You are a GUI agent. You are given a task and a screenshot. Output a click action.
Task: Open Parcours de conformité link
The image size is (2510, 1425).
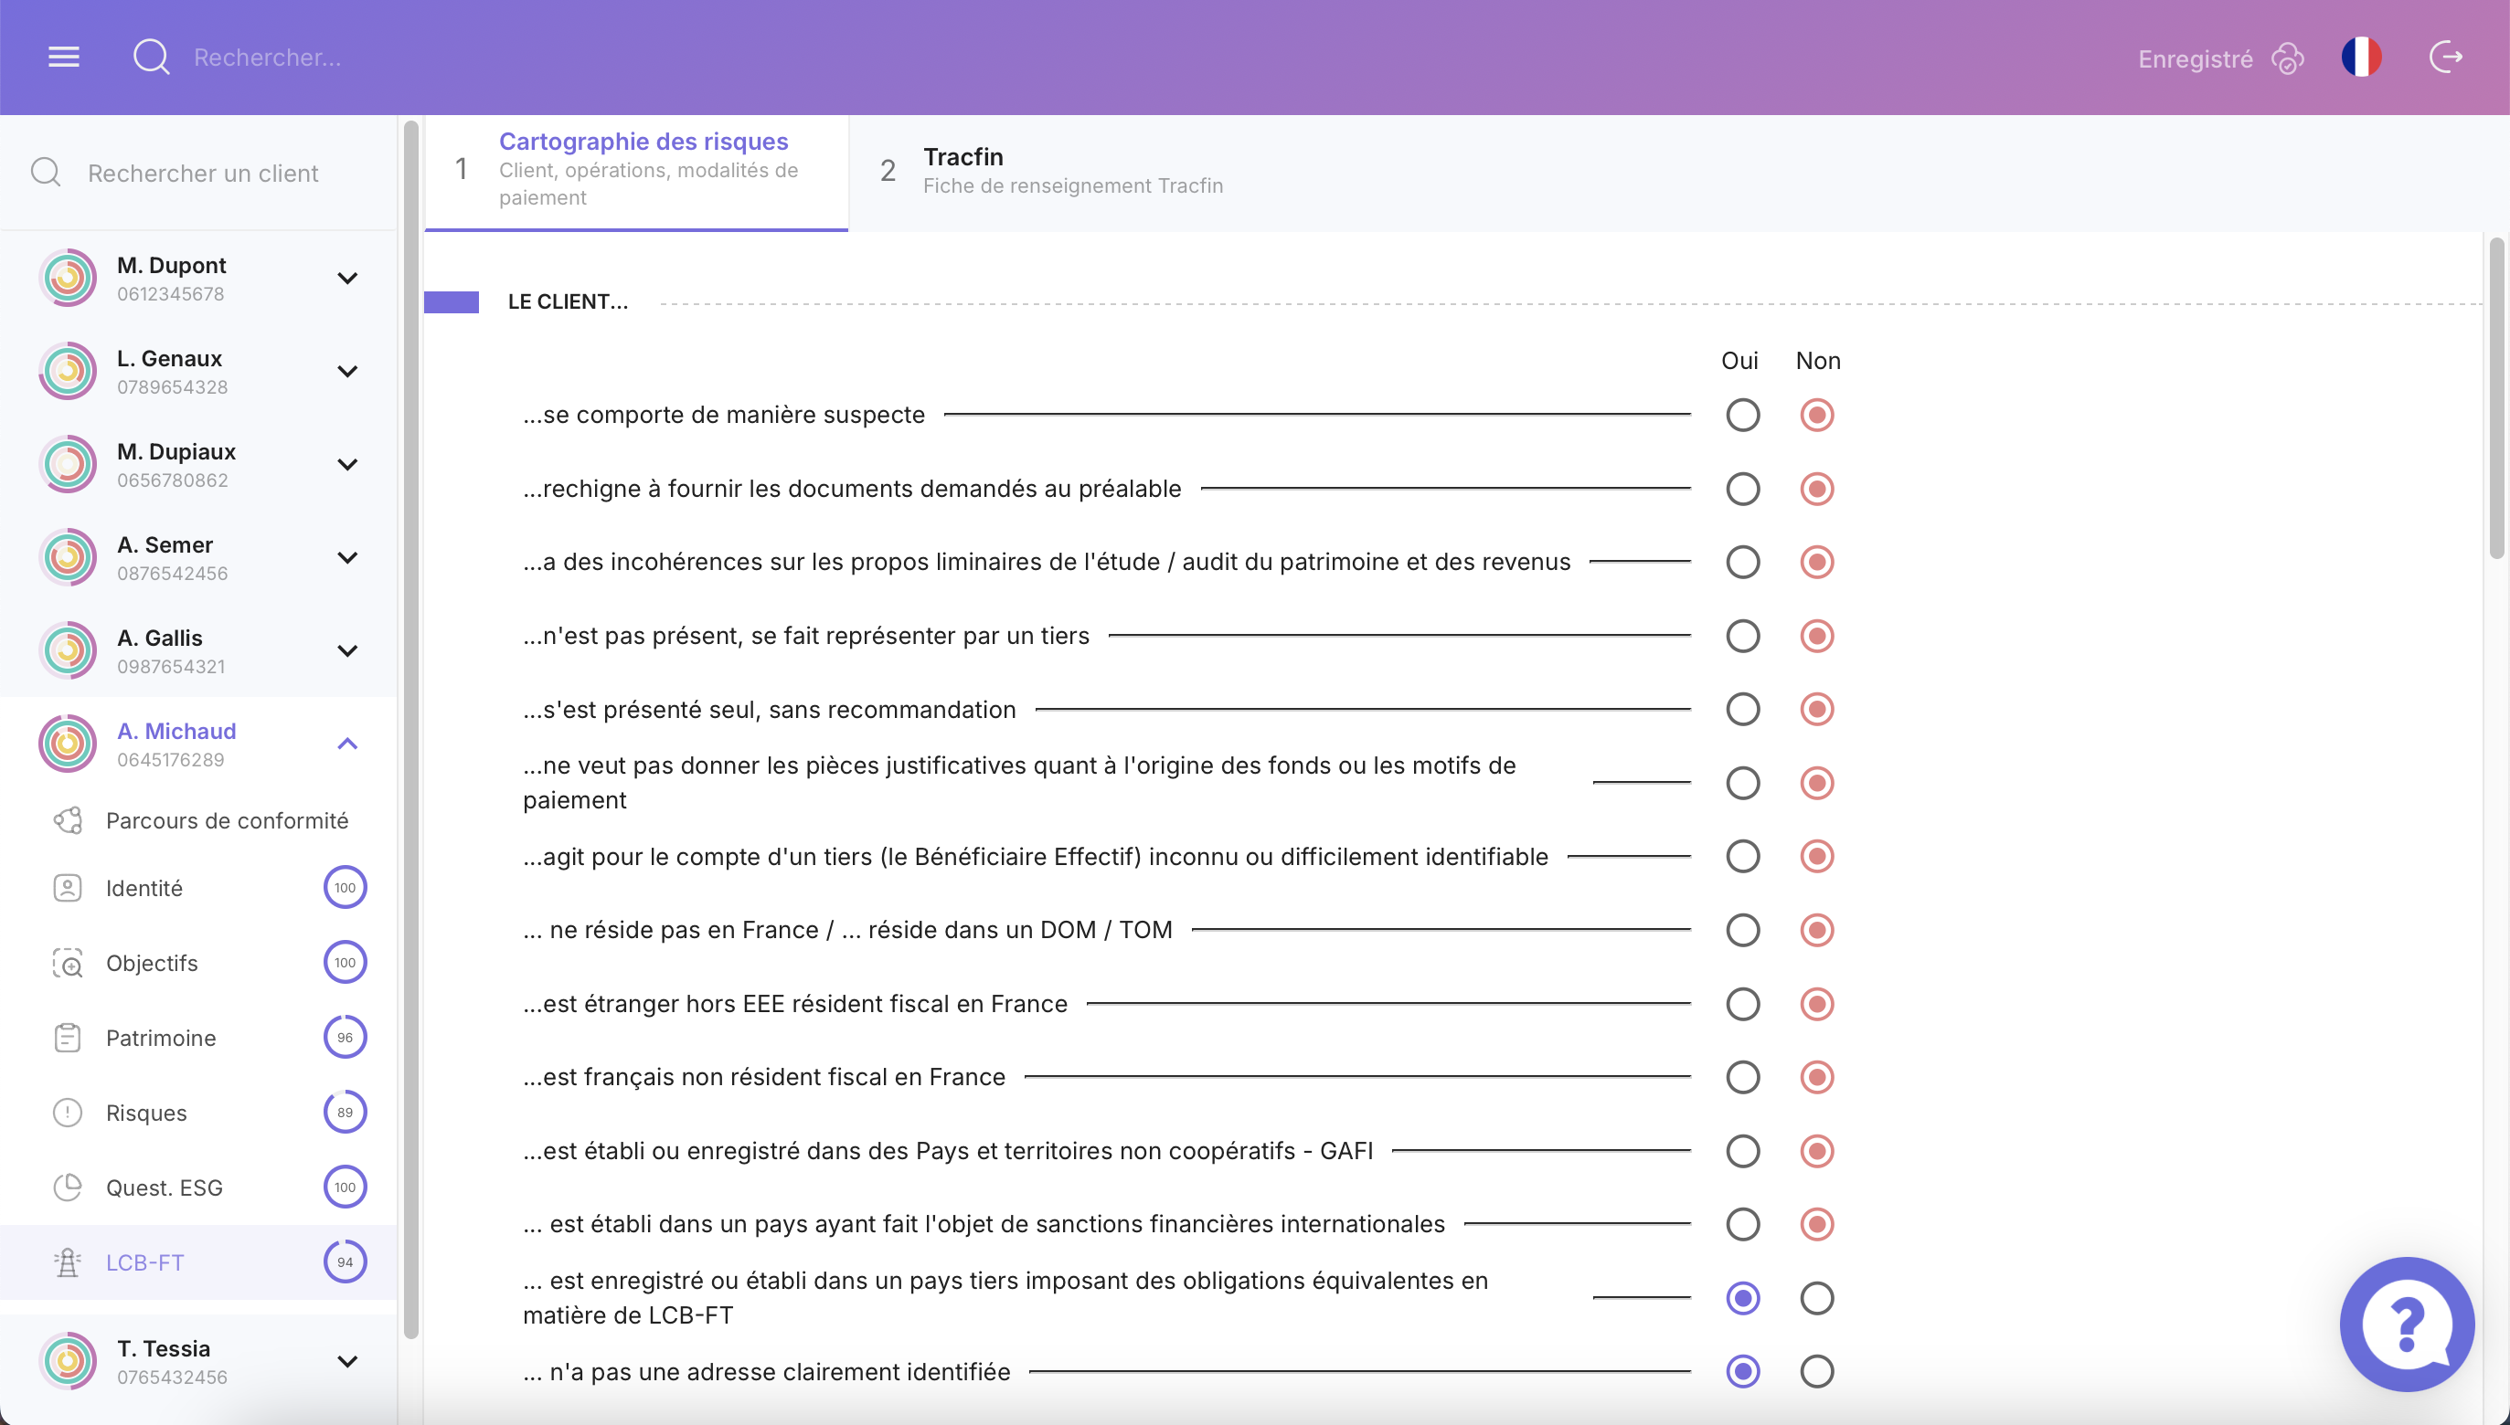[226, 820]
